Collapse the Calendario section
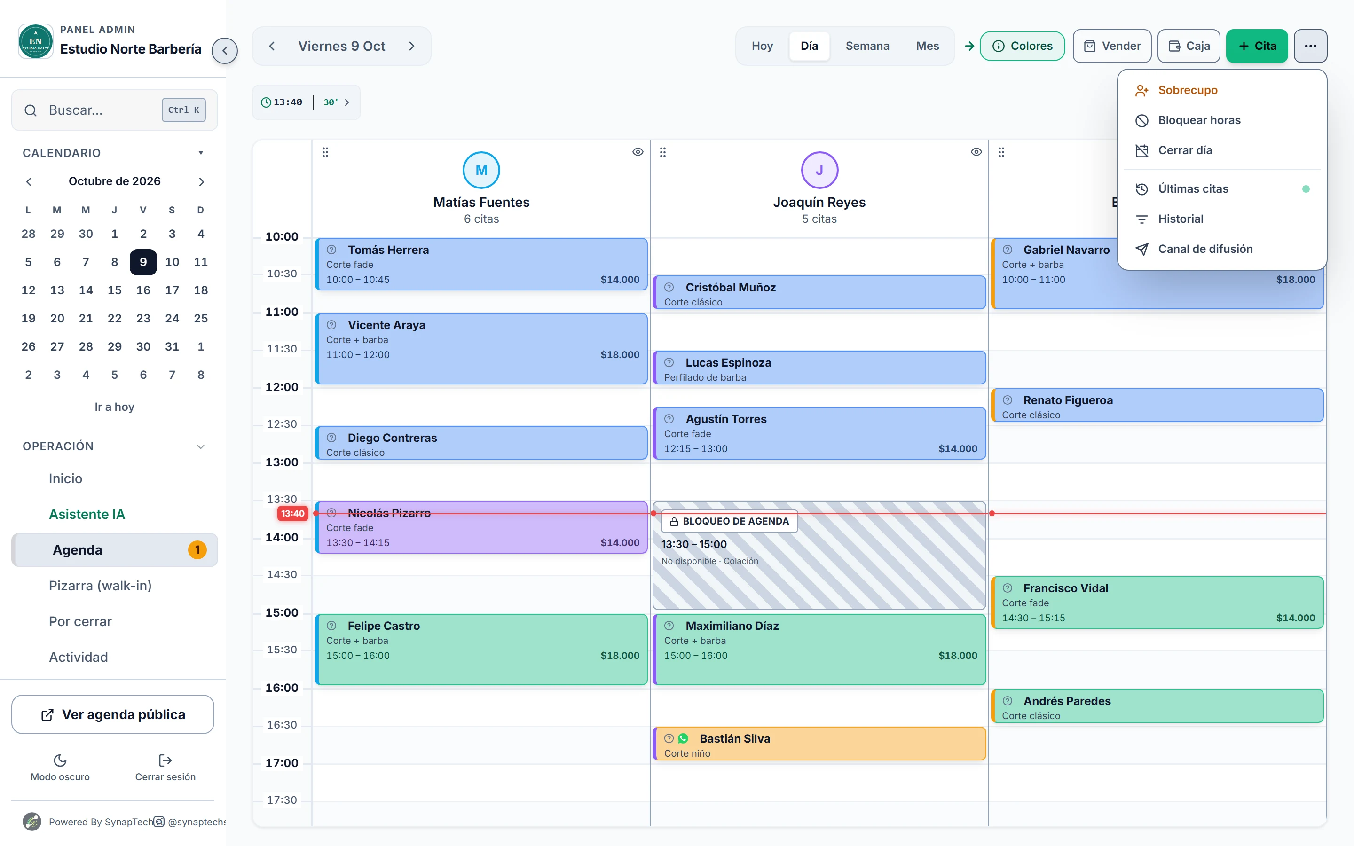The height and width of the screenshot is (846, 1354). coord(201,153)
